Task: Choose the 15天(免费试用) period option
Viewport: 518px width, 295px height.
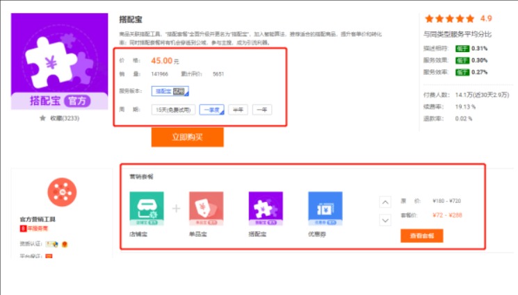Action: (x=173, y=110)
